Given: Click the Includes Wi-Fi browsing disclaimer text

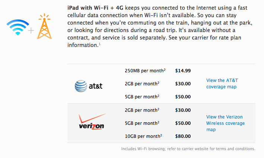Looking at the screenshot, I should [188, 149].
